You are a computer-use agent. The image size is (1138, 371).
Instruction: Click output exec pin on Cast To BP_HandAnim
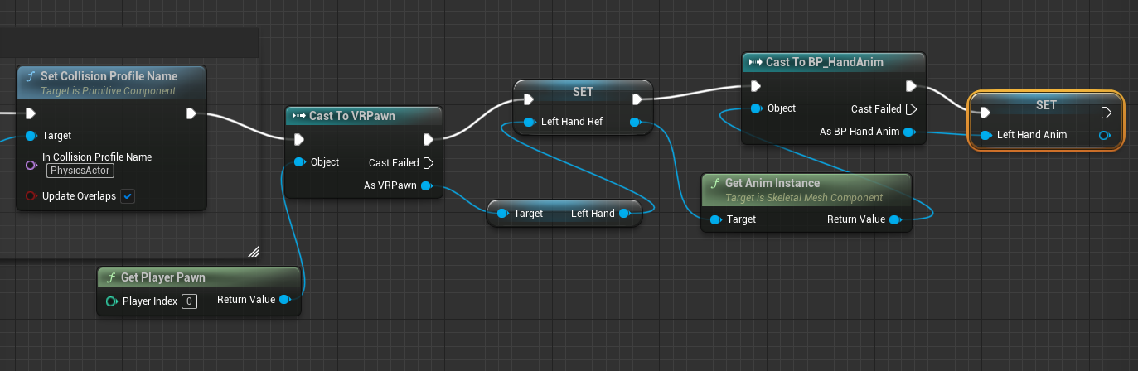tap(911, 86)
